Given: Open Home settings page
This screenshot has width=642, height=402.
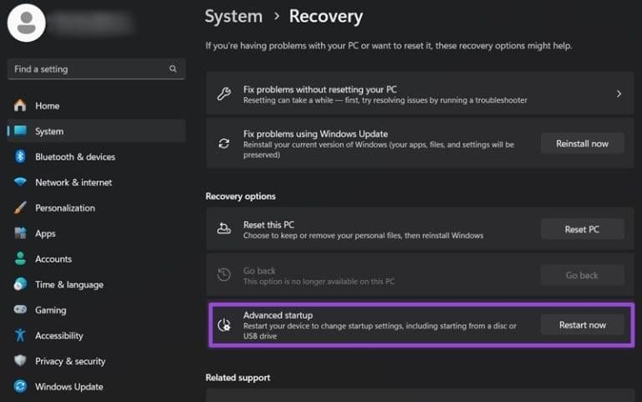Looking at the screenshot, I should 96,105.
